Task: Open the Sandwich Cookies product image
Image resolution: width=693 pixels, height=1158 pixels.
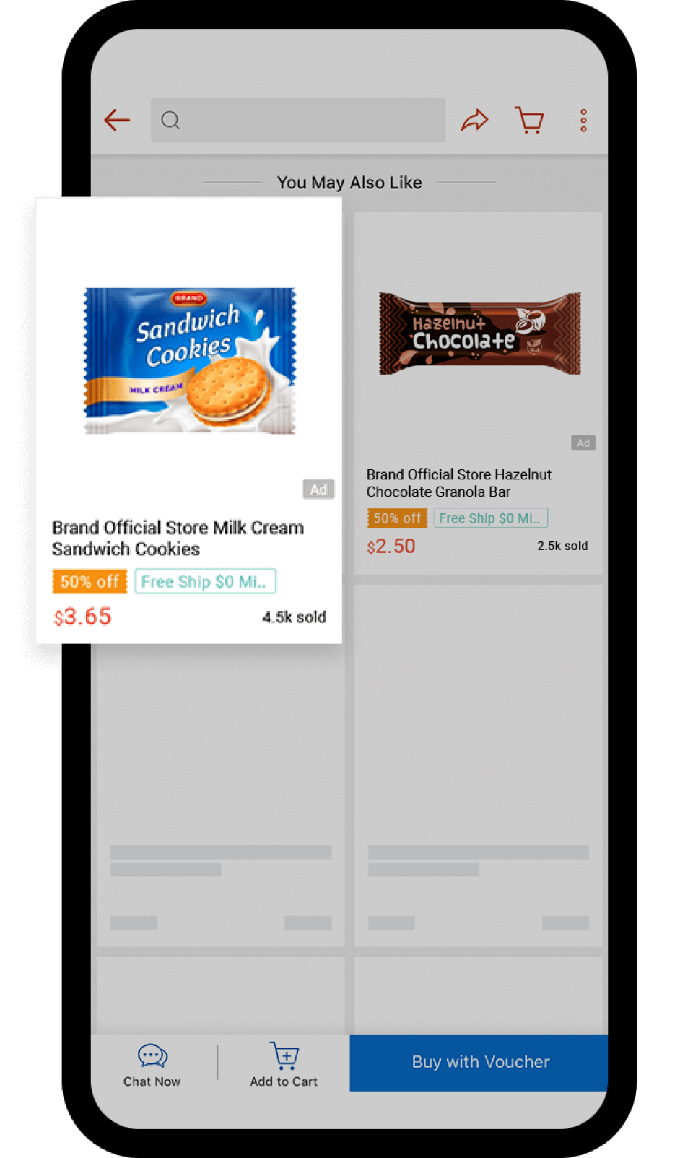Action: point(190,361)
